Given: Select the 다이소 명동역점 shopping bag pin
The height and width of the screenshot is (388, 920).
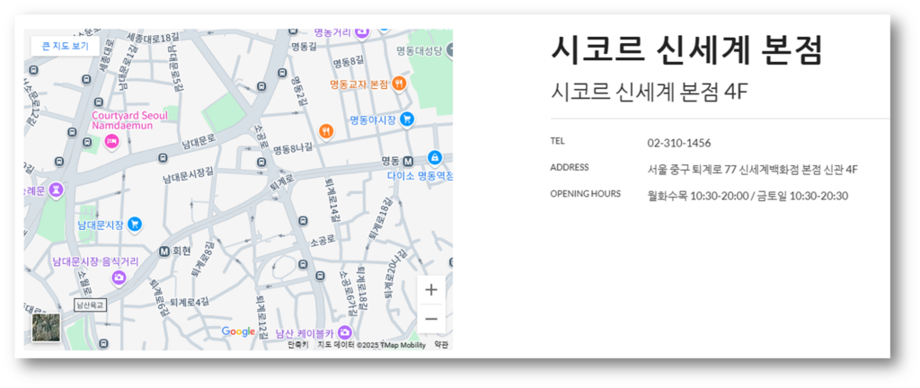Looking at the screenshot, I should (434, 157).
